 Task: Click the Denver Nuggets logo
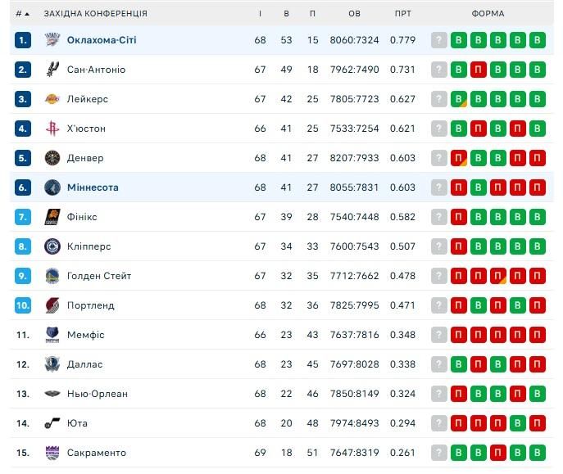pyautogui.click(x=52, y=158)
